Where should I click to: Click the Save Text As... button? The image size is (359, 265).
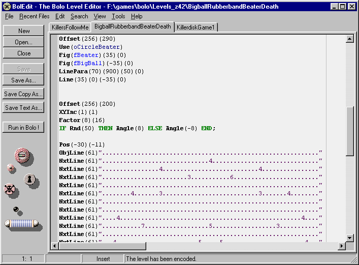pos(23,108)
